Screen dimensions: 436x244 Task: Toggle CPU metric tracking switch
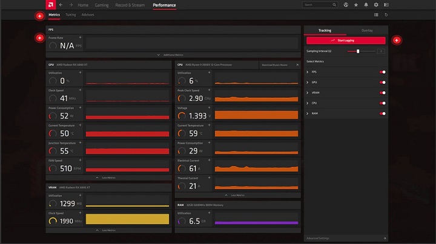[x=382, y=103]
